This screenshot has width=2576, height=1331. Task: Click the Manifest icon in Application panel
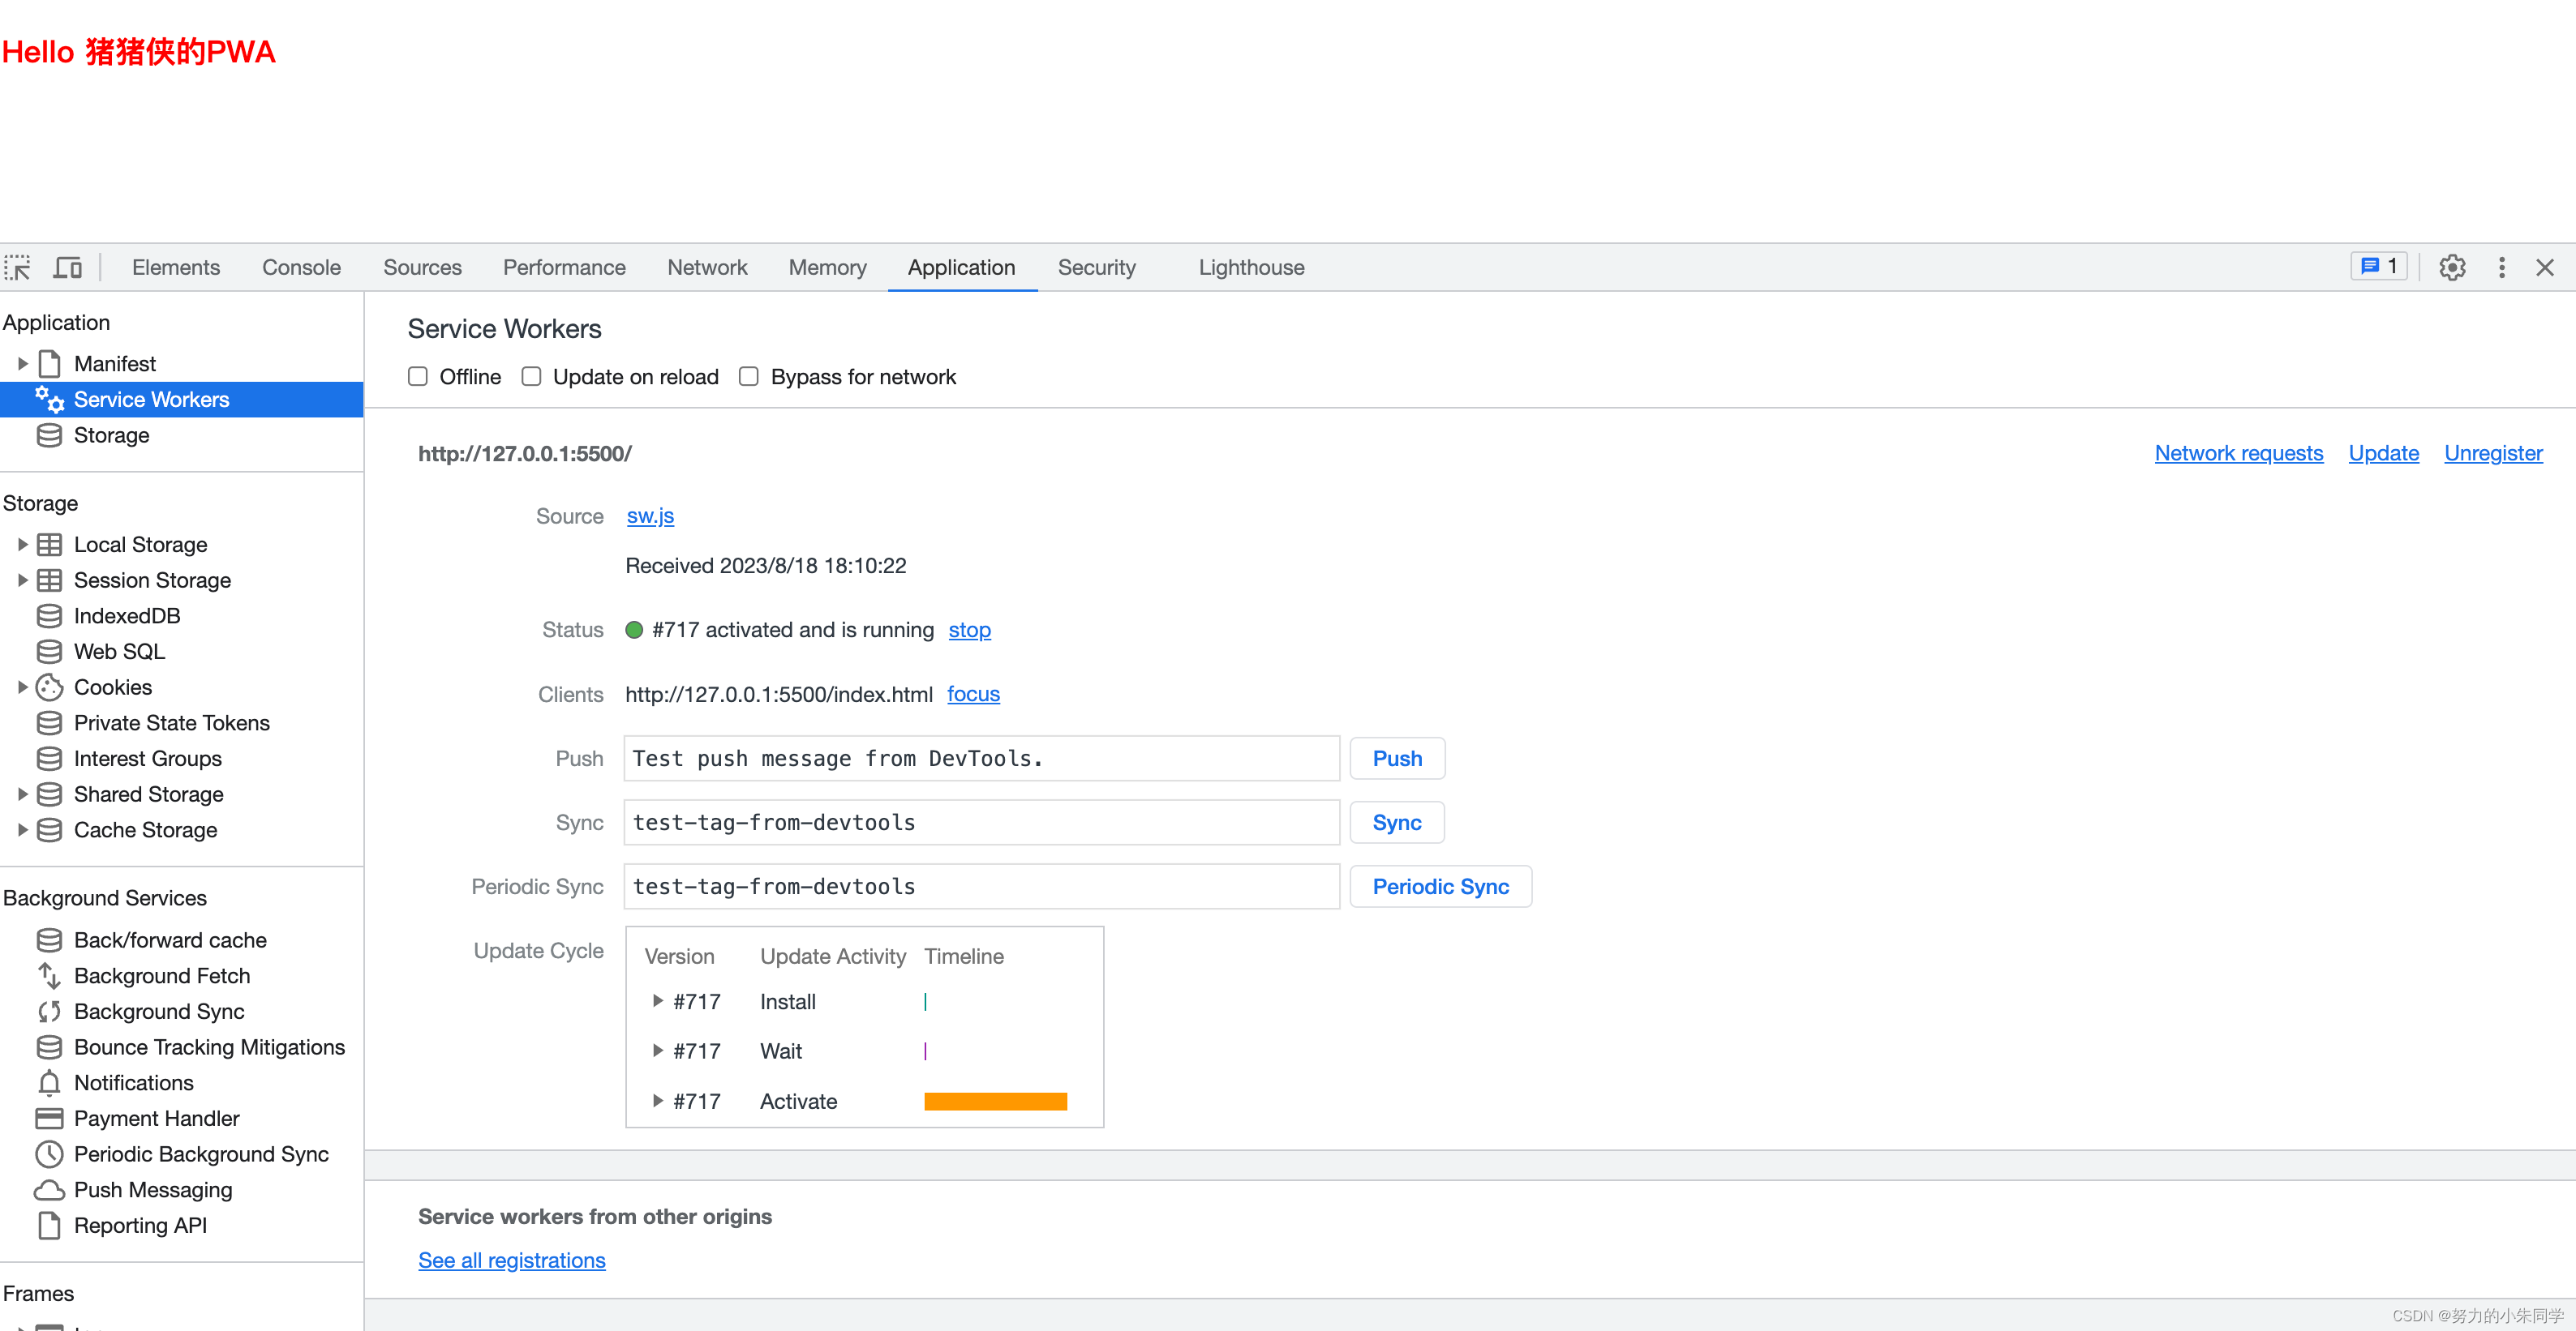click(51, 363)
